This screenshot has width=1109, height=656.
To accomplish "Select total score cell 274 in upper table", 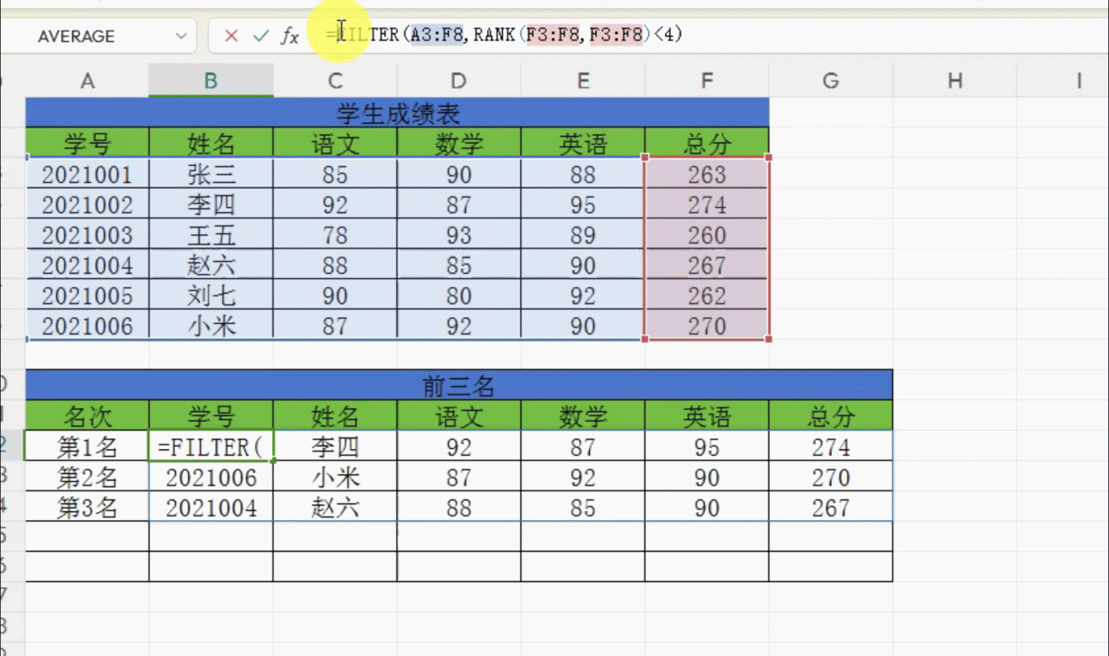I will point(707,205).
